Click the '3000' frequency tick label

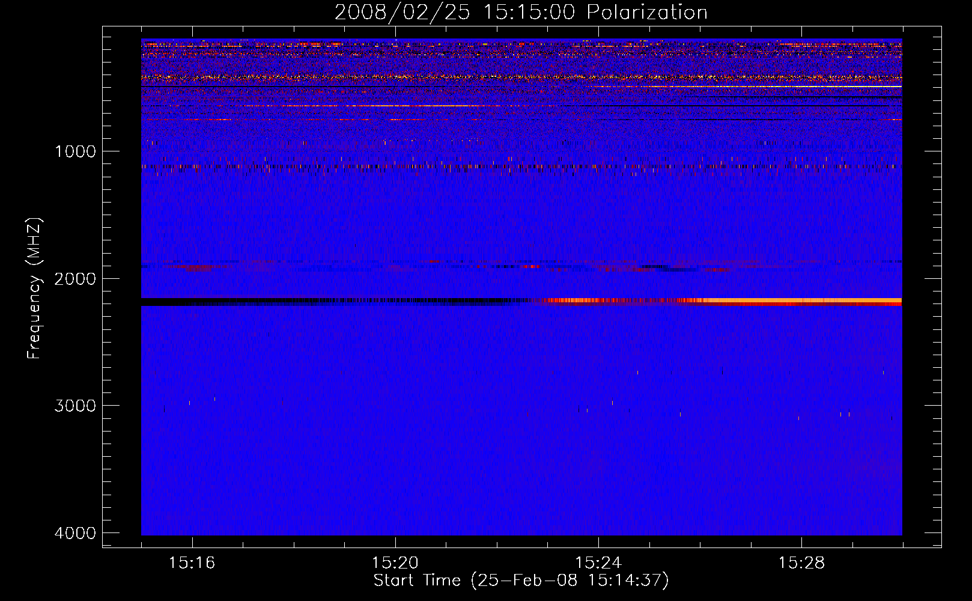click(75, 405)
